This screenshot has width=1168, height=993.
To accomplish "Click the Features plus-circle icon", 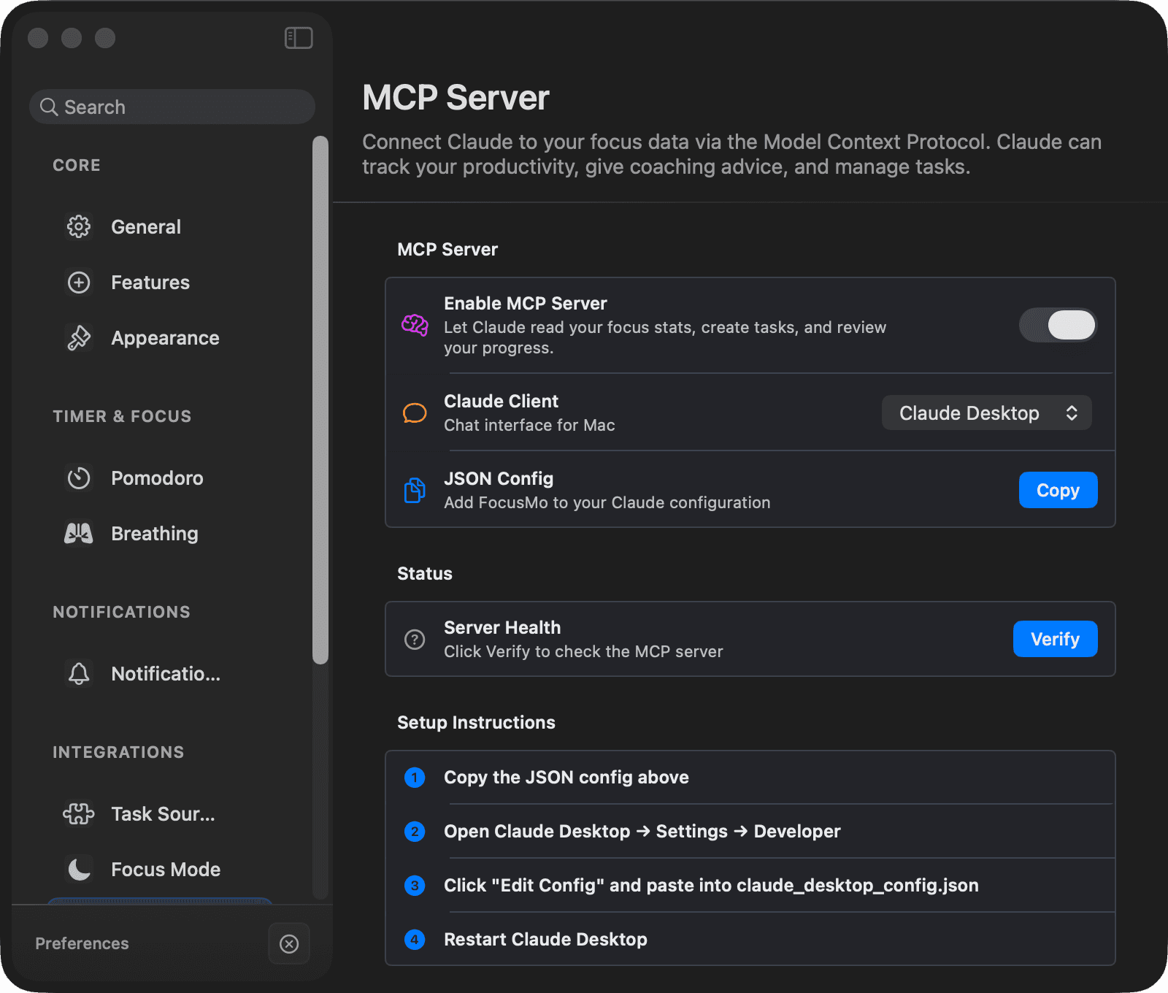I will pos(79,282).
